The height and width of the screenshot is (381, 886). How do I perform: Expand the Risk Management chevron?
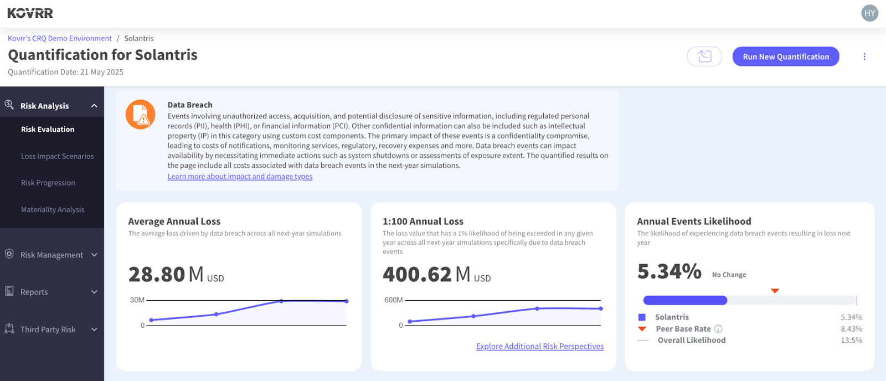94,255
